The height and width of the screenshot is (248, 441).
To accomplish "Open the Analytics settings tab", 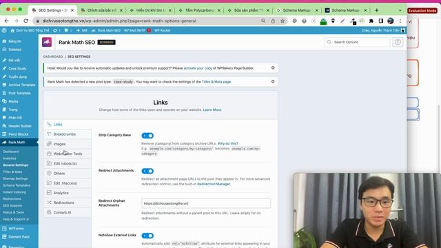I will click(x=68, y=193).
